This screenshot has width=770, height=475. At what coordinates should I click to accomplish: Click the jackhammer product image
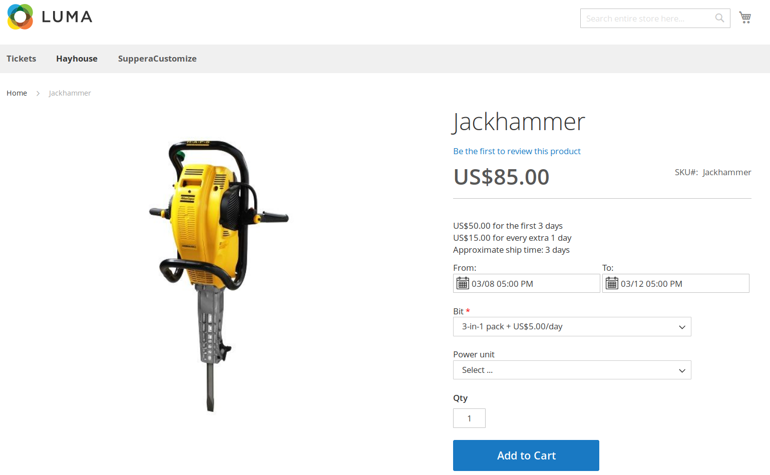pos(219,276)
